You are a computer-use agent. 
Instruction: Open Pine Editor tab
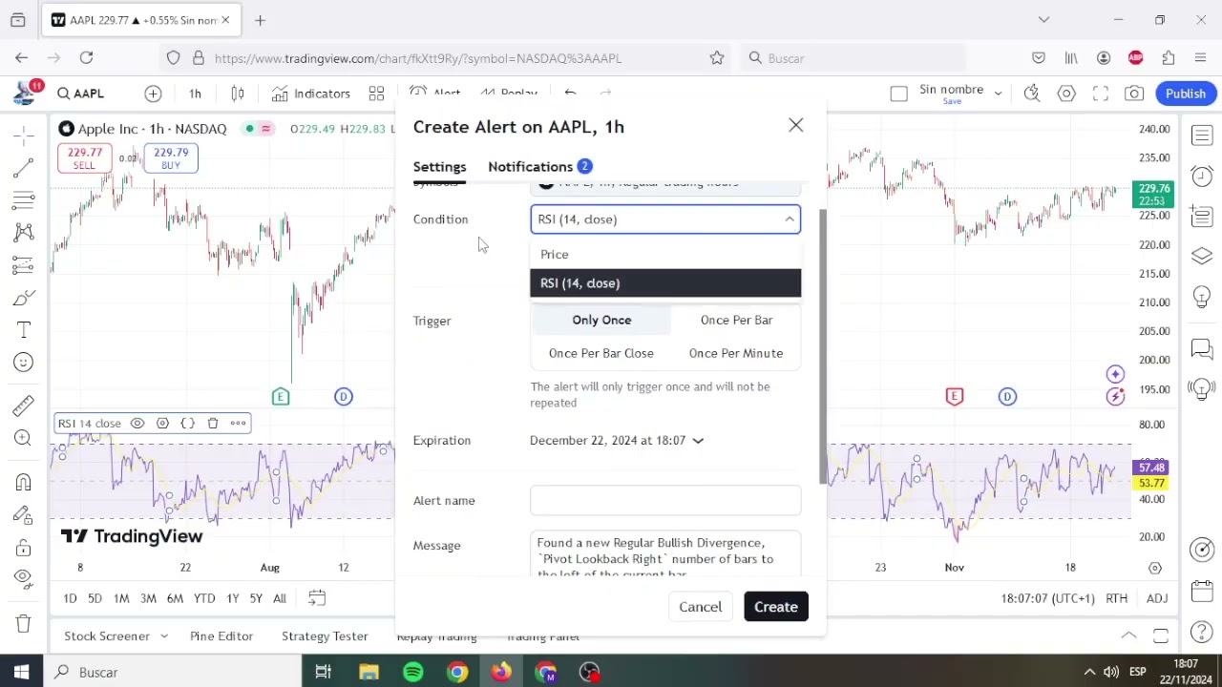tap(221, 635)
